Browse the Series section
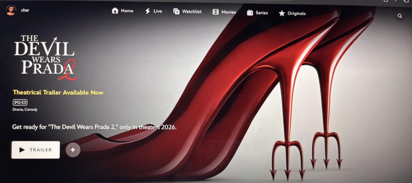Screen dimensions: 412x183 click(257, 13)
